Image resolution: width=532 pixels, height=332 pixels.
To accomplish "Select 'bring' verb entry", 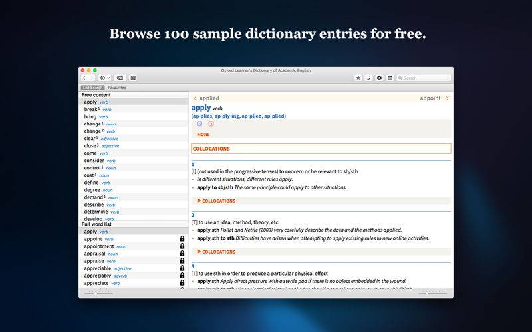I will [134, 117].
